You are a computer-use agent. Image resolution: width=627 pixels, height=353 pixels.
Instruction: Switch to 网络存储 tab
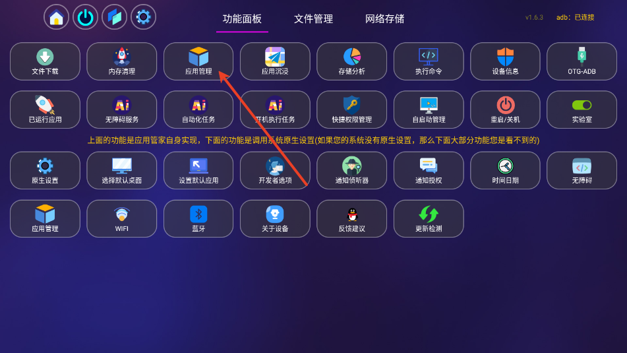click(x=384, y=19)
